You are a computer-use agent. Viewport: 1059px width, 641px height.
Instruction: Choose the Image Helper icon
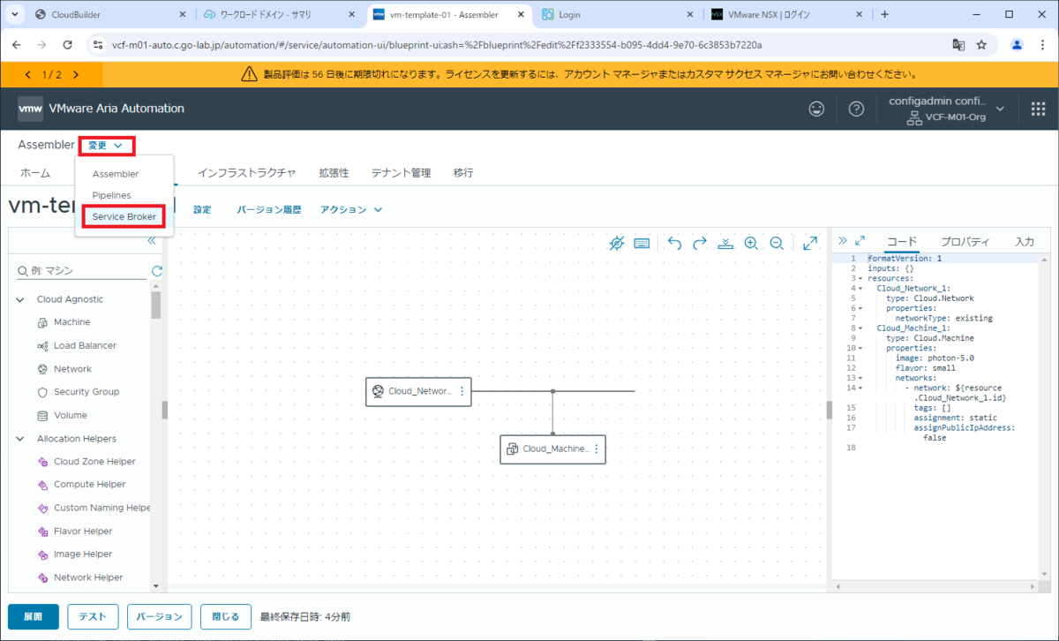(42, 554)
